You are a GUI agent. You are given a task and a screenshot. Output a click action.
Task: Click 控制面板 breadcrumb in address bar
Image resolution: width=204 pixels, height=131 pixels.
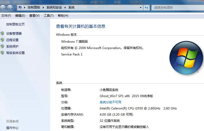(34, 7)
